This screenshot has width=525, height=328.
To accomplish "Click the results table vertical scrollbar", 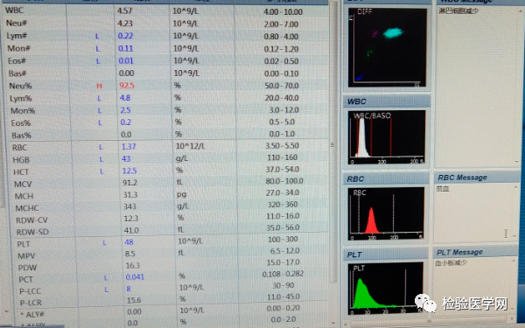I will click(x=332, y=144).
